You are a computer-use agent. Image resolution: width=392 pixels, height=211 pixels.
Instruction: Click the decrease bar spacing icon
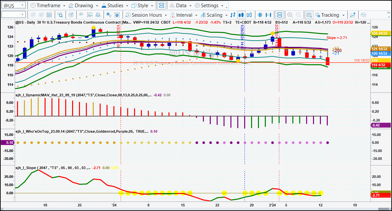(x=260, y=15)
